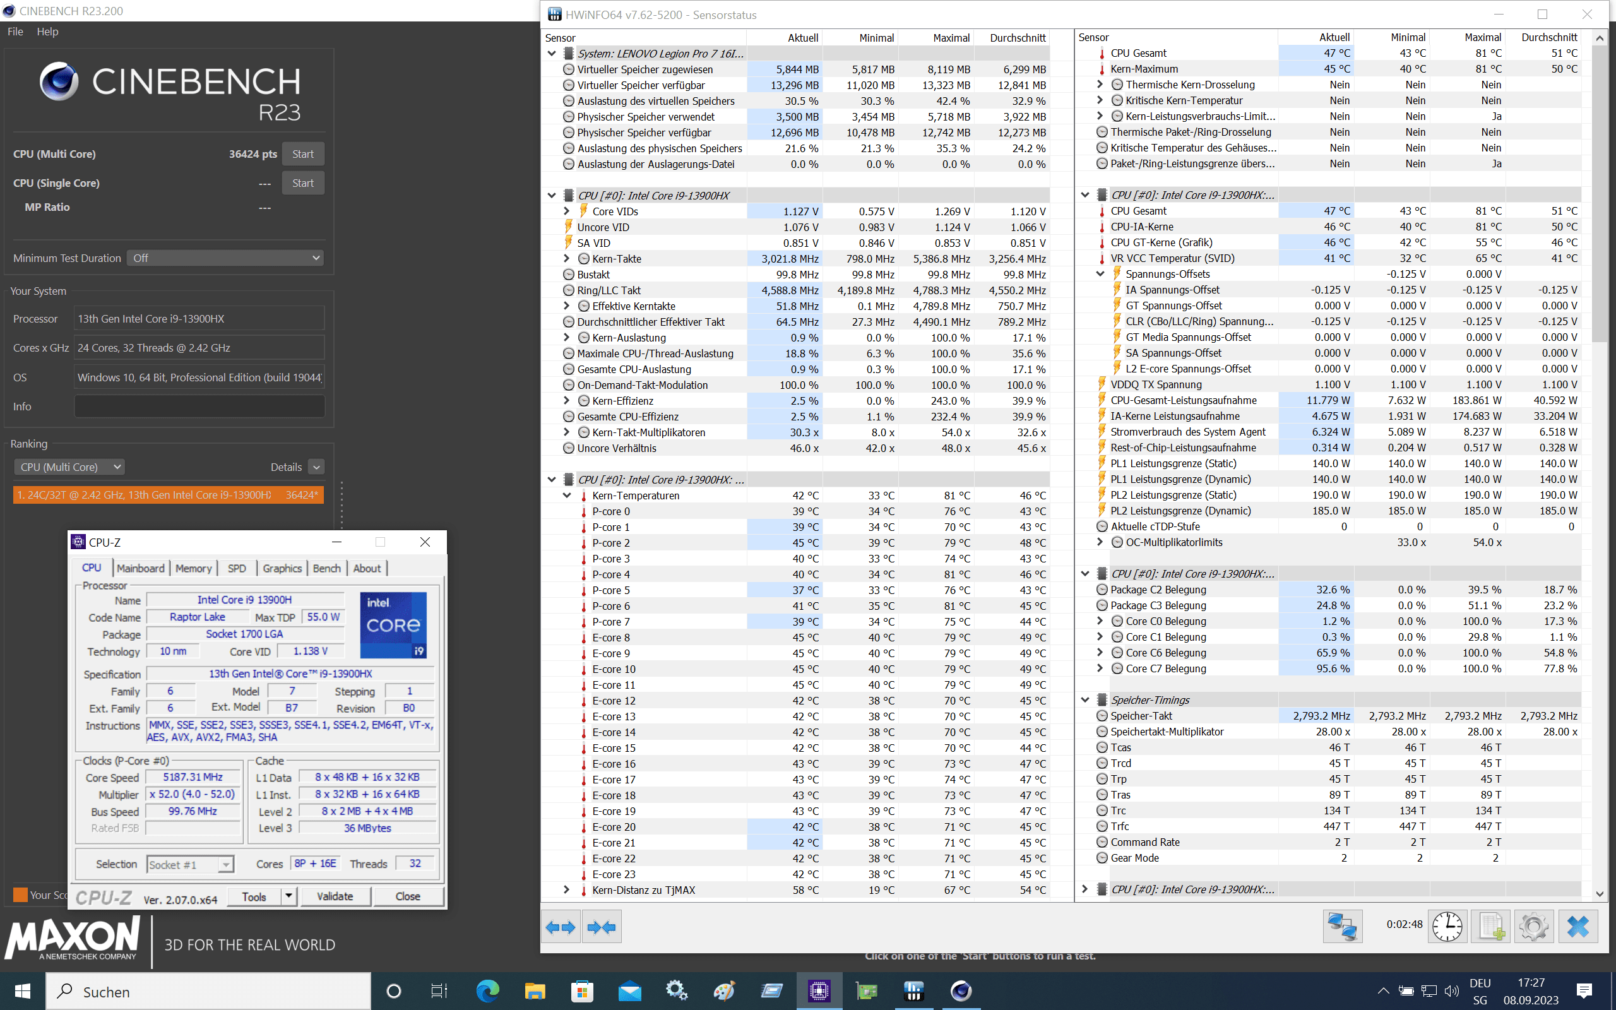The width and height of the screenshot is (1616, 1010).
Task: Click the Windows search box Suchen
Action: click(208, 991)
